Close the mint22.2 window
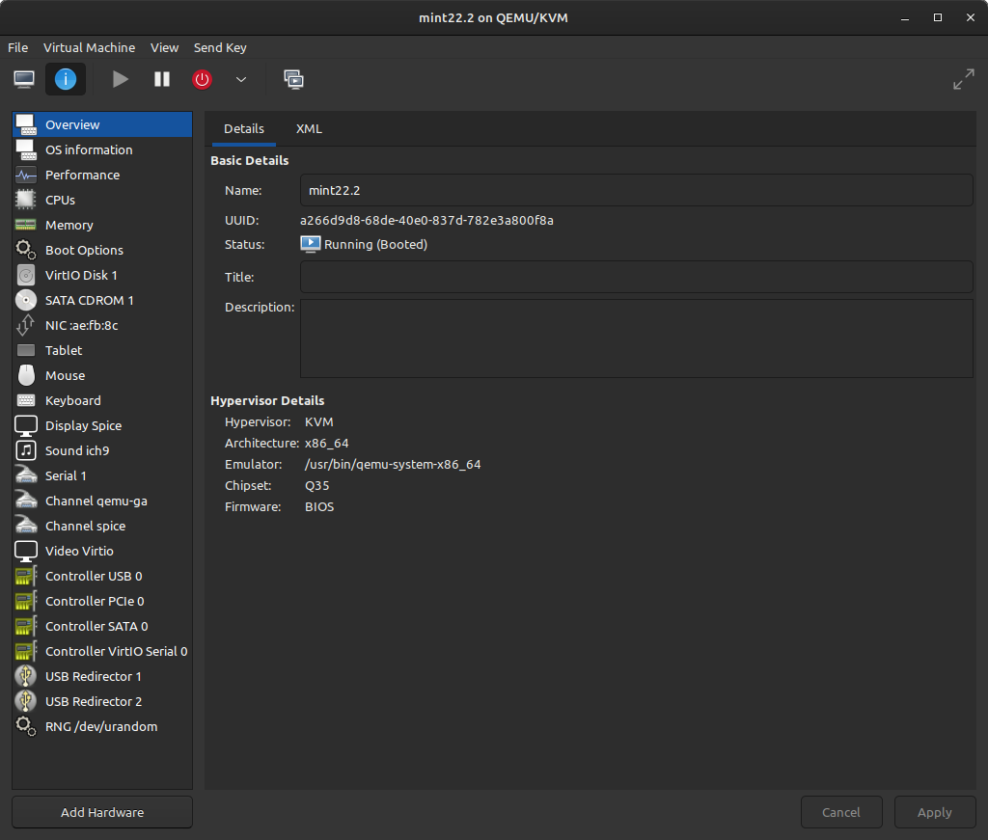 (971, 17)
